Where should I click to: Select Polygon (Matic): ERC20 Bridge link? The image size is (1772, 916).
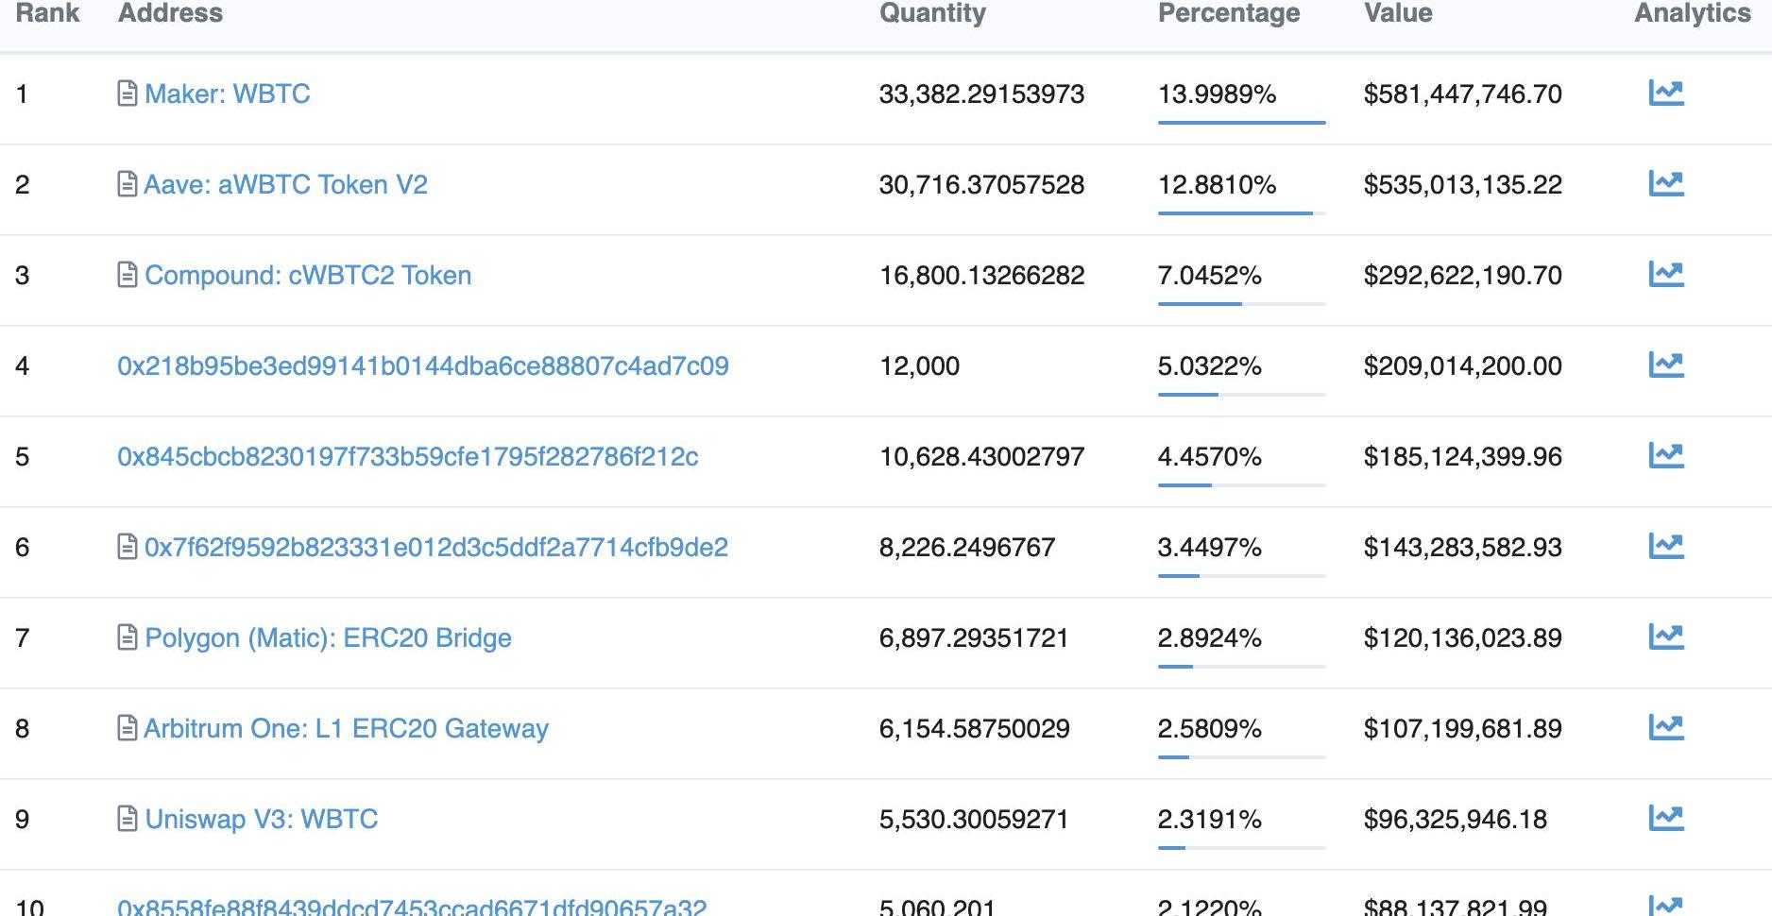(328, 637)
